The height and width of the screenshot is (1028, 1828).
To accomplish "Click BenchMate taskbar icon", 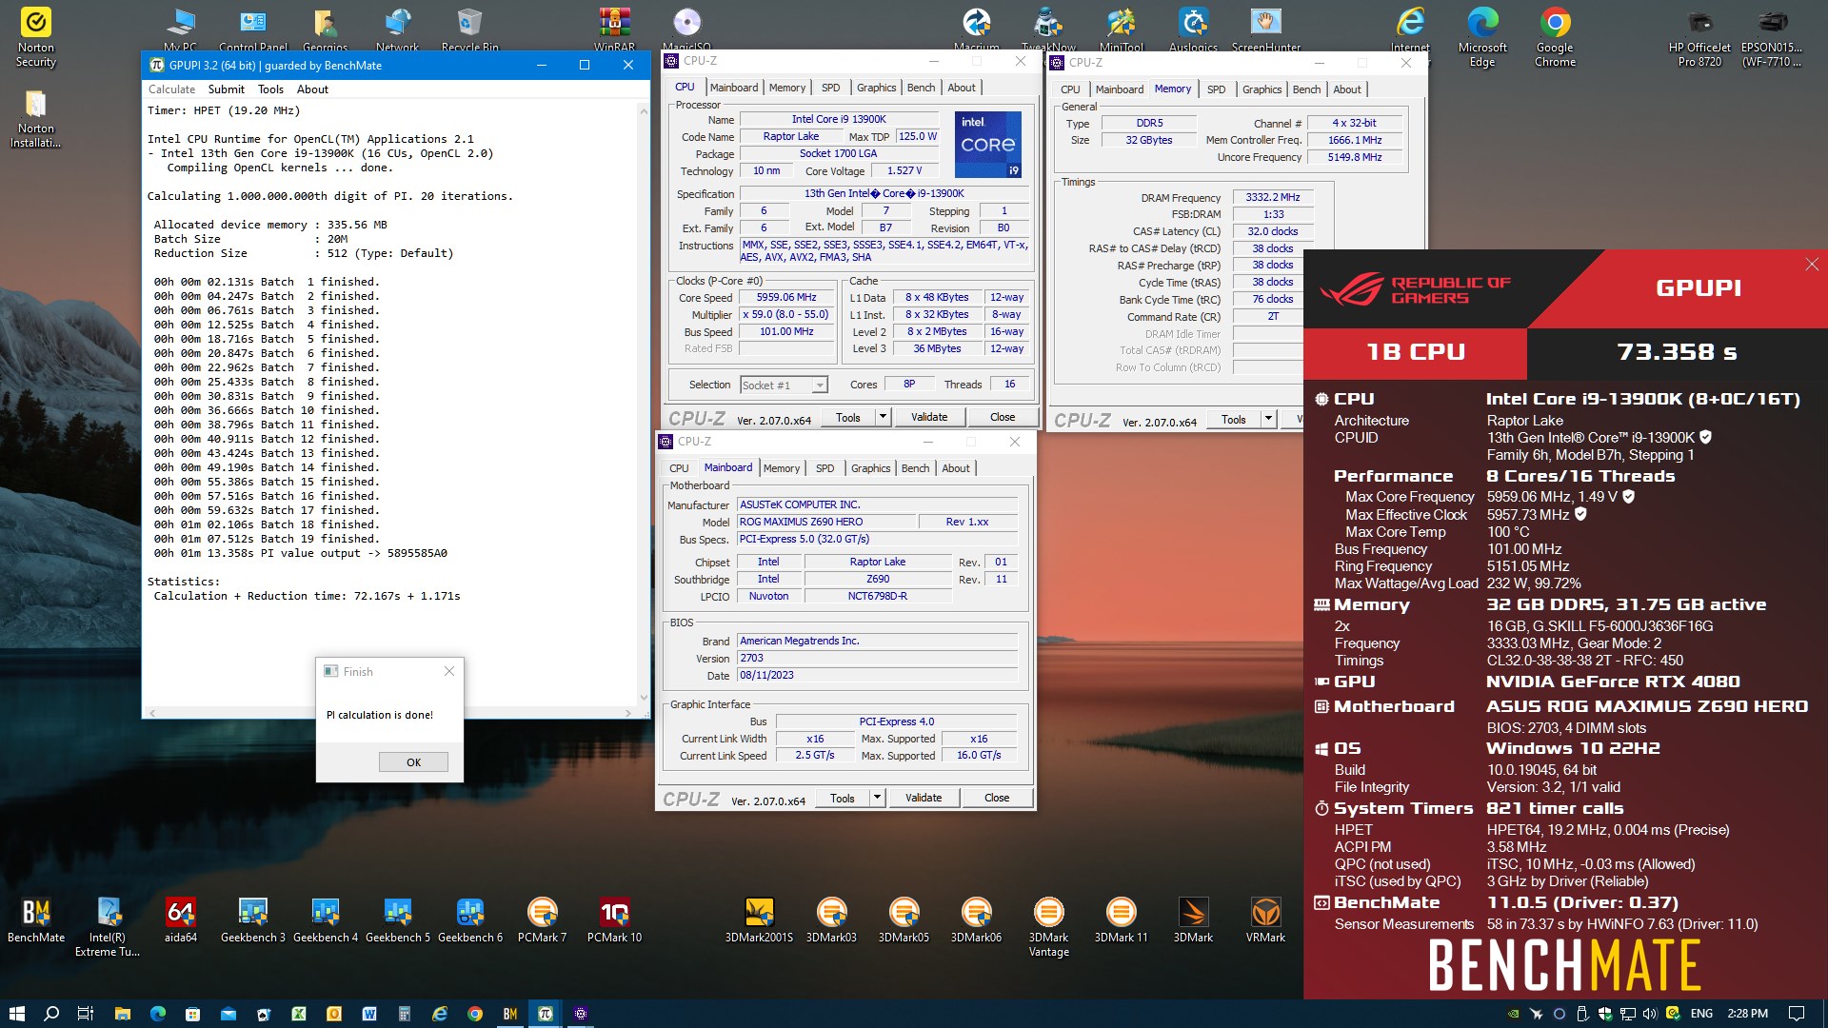I will (510, 1014).
